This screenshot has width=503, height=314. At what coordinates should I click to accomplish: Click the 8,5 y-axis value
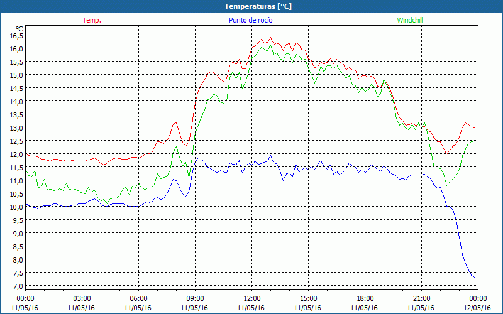click(x=18, y=247)
